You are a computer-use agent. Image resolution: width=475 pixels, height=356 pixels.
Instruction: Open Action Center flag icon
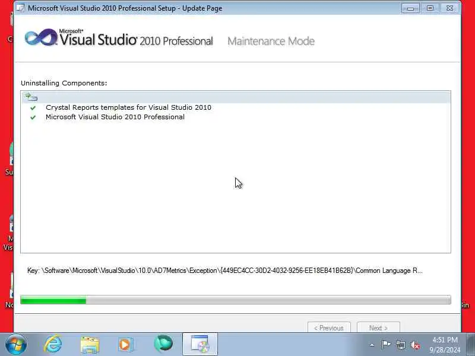[x=386, y=345]
